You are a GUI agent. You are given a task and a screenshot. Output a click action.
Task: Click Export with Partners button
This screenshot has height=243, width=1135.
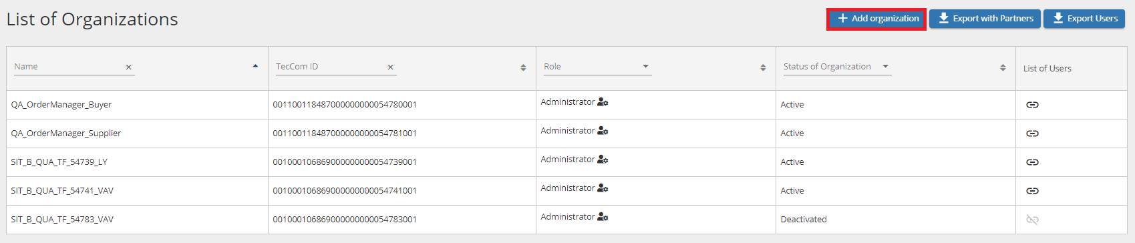tap(985, 19)
